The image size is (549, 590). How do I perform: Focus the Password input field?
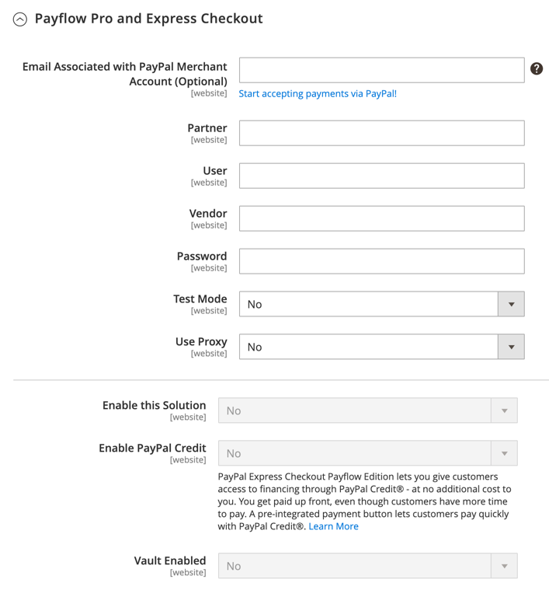(x=381, y=261)
